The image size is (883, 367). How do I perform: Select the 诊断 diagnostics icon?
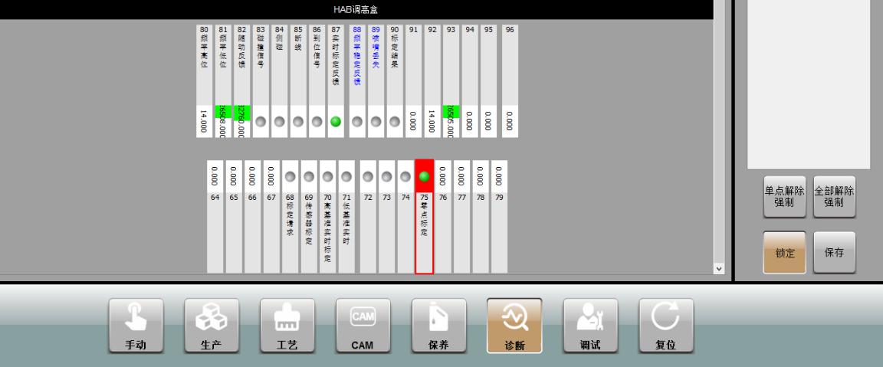coord(514,325)
